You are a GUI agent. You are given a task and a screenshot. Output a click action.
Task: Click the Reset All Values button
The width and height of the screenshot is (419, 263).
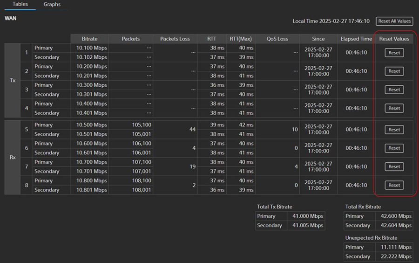(x=394, y=21)
